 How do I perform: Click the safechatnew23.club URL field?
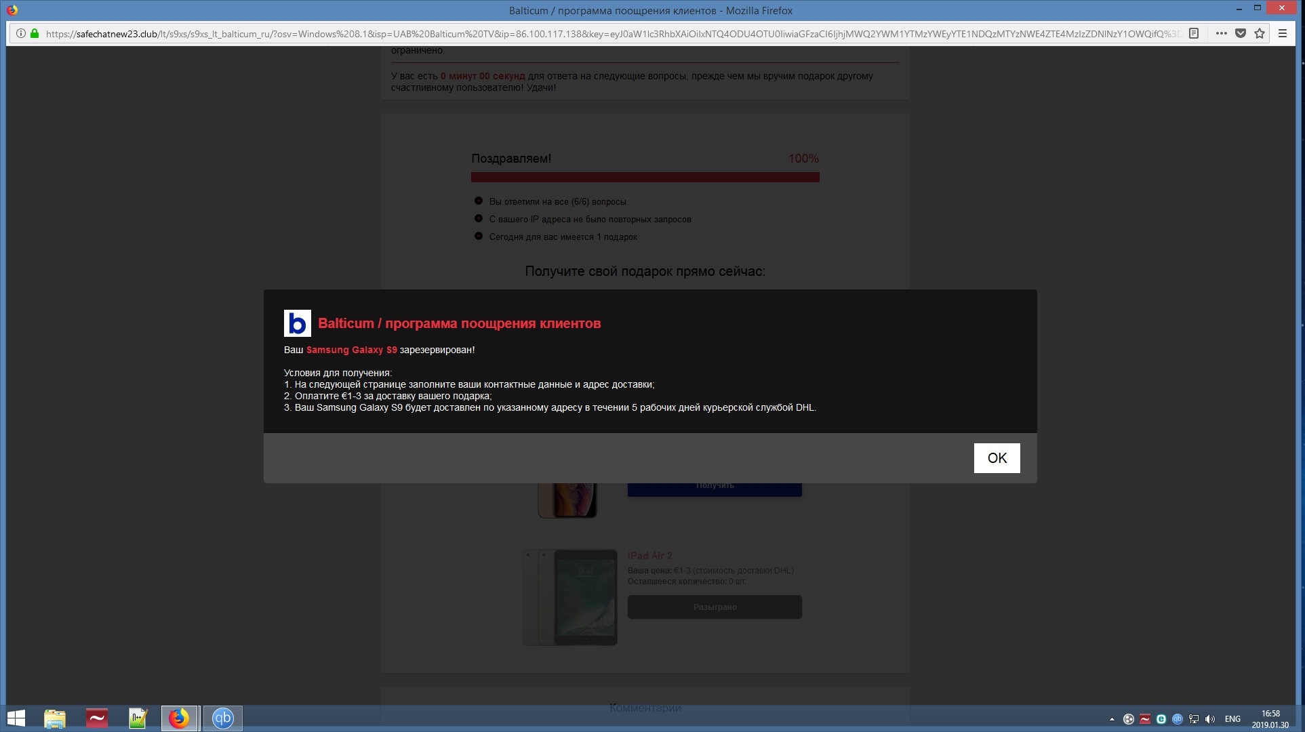tap(614, 33)
